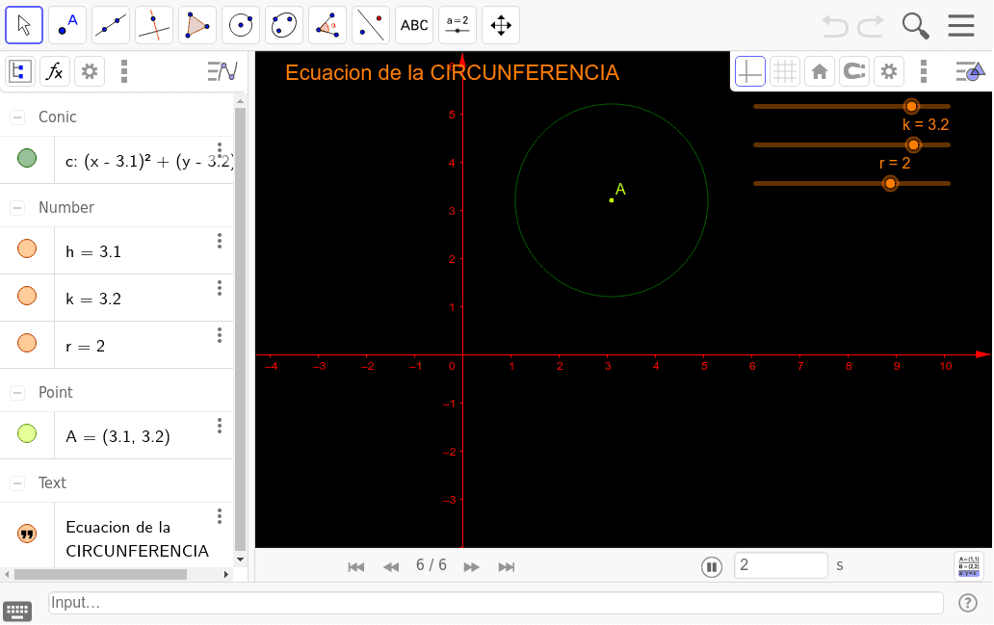Viewport: 994px width, 625px height.
Task: Open the search magnifier
Action: [915, 26]
